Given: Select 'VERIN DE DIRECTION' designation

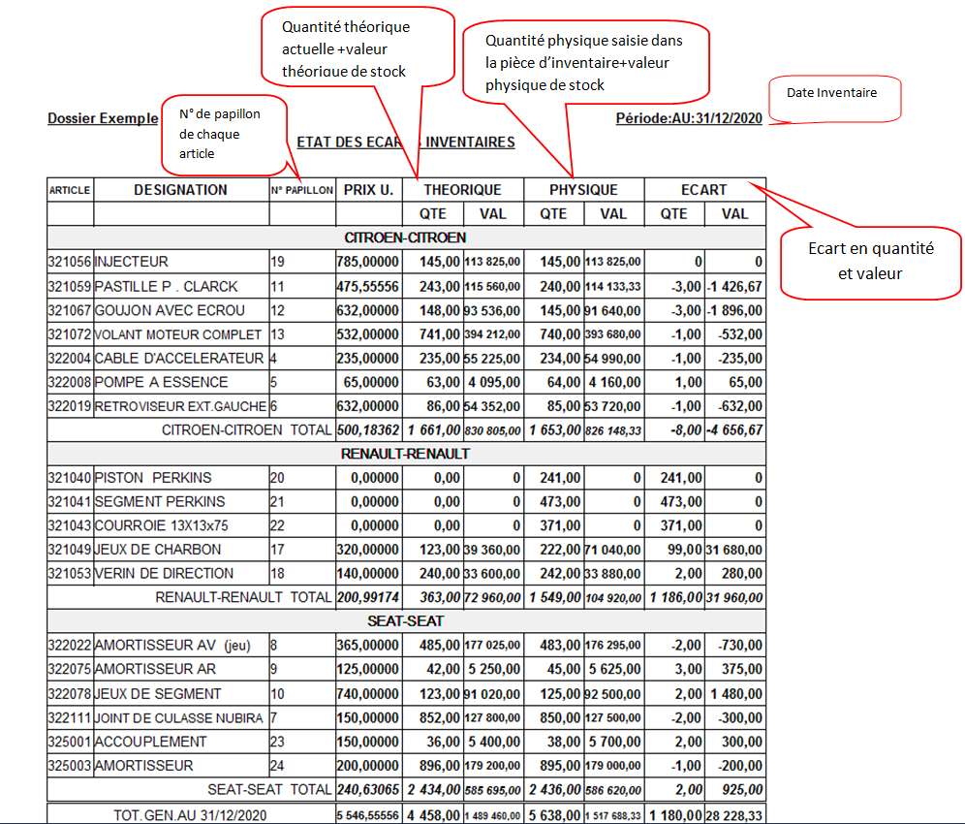Looking at the screenshot, I should pos(165,573).
